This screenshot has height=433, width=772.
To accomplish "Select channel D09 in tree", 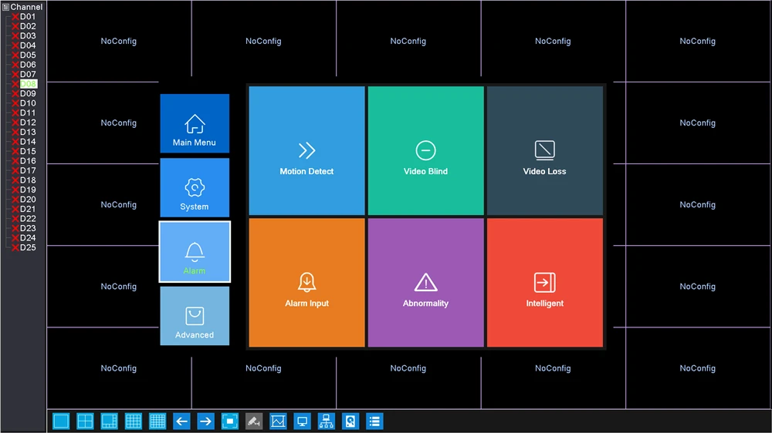I will (28, 93).
